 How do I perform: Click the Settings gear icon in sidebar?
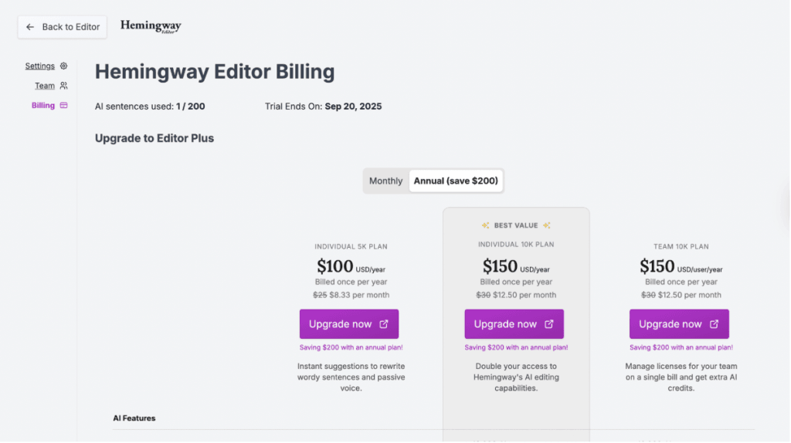coord(64,66)
